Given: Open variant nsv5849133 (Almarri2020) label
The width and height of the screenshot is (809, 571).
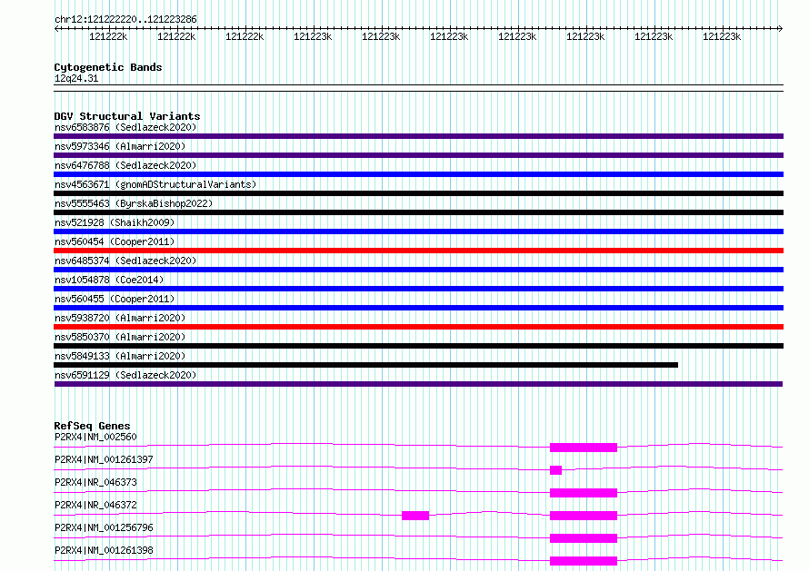Looking at the screenshot, I should click(x=120, y=356).
